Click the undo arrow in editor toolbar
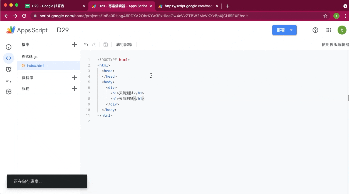The height and width of the screenshot is (194, 349). (86, 45)
